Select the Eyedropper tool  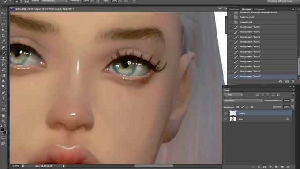[x=3, y=41]
